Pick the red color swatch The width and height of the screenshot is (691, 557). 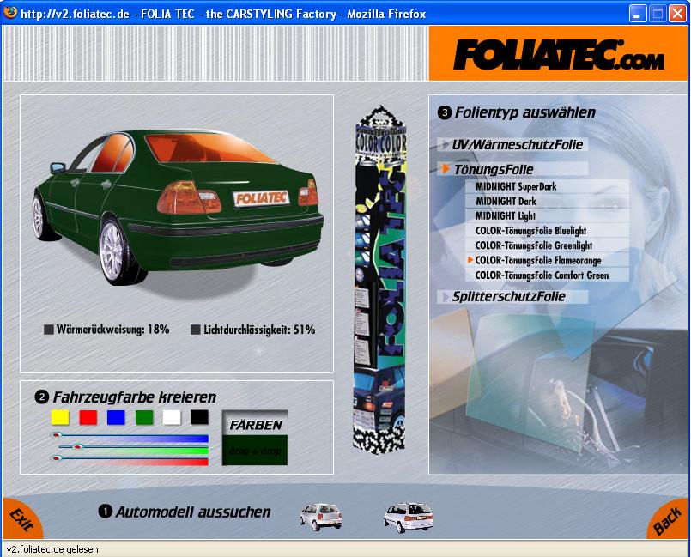[88, 417]
